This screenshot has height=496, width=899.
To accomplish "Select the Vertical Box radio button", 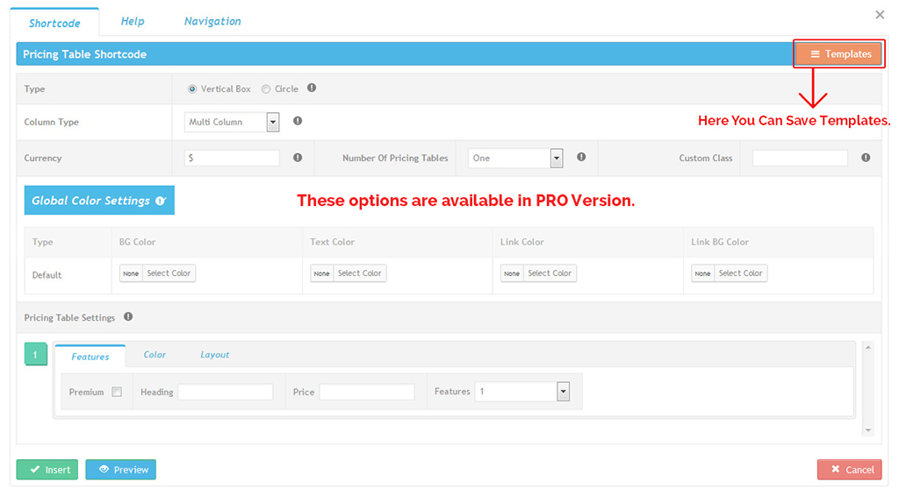I will click(x=192, y=89).
